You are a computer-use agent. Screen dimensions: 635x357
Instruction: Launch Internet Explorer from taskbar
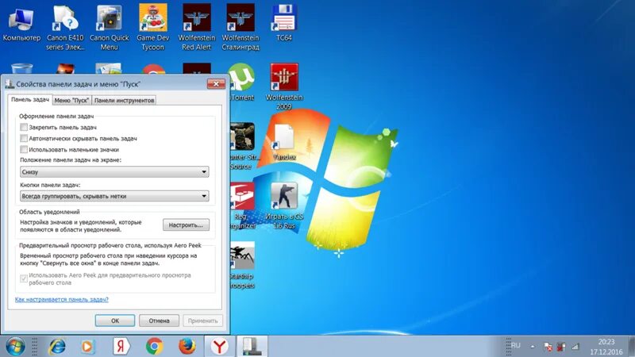tap(57, 347)
